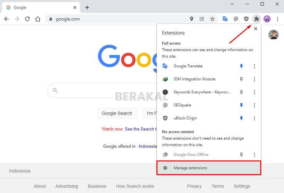Open the Privacy link in the footer
This screenshot has width=284, height=193.
[x=194, y=186]
